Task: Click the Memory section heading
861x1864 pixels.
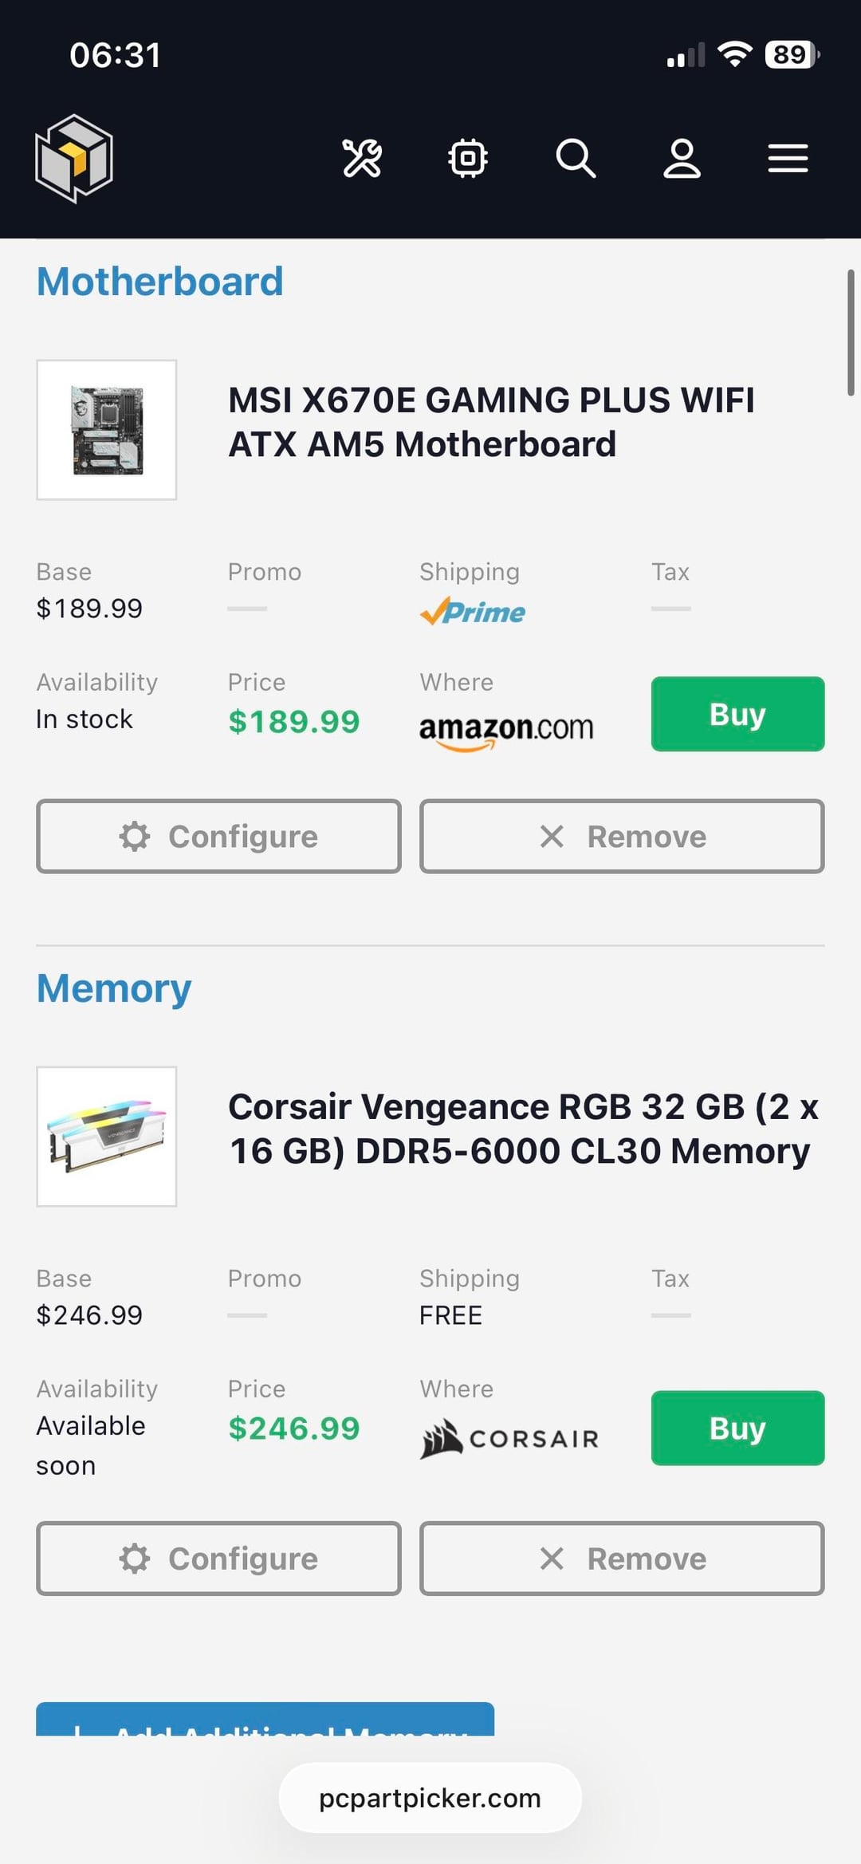Action: coord(114,988)
